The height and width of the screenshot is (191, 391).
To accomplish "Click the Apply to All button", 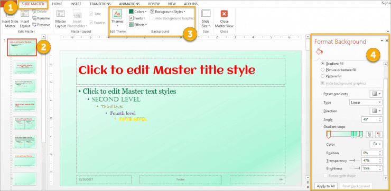I will coord(325,186).
